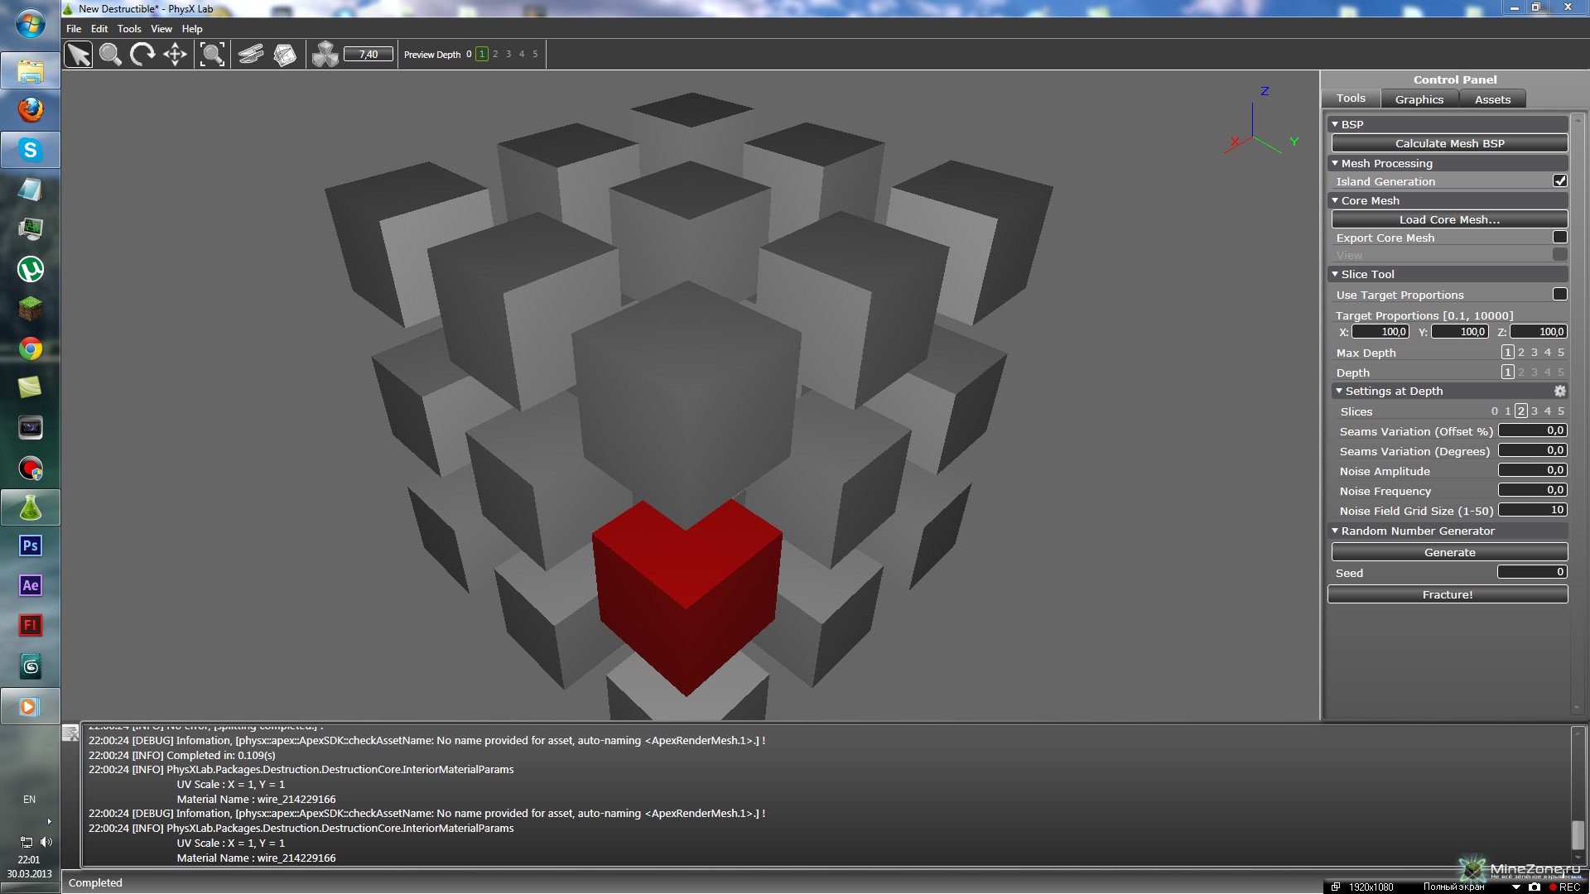
Task: Collapse the BSP section
Action: click(x=1335, y=124)
